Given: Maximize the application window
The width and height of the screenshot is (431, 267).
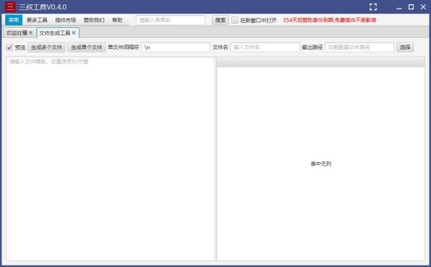Looking at the screenshot, I should pos(411,7).
